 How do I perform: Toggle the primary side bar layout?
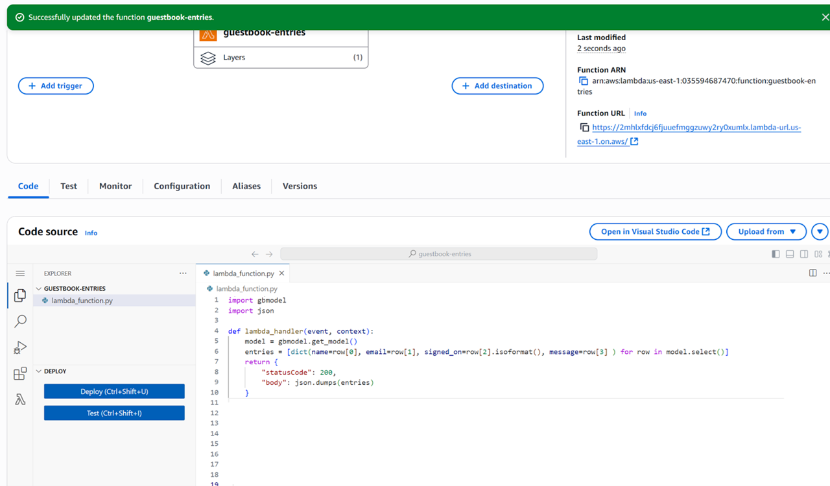(776, 254)
